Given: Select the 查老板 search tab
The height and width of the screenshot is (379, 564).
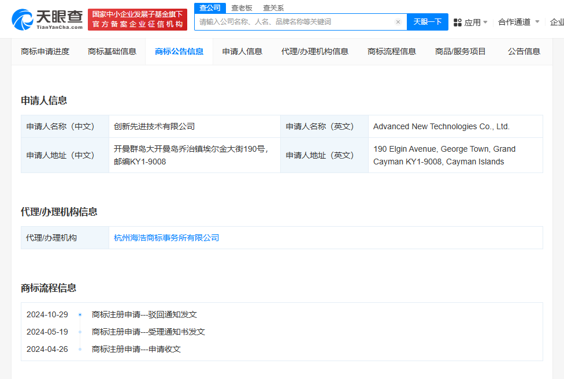Looking at the screenshot, I should point(242,8).
